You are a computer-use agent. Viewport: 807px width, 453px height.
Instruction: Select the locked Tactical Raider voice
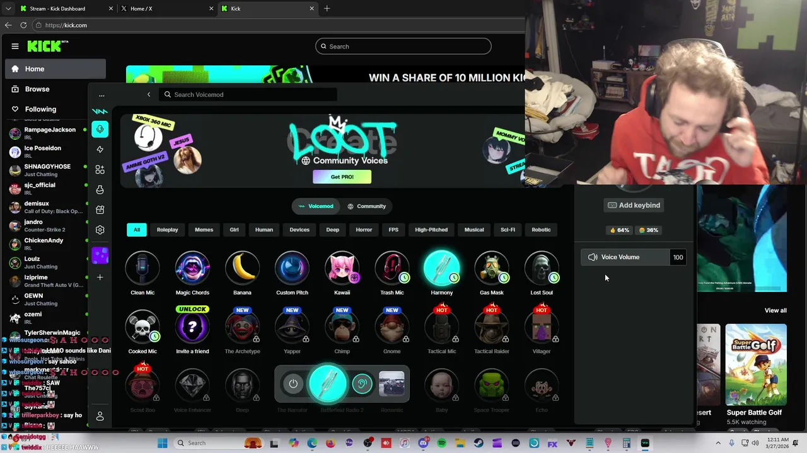point(492,327)
